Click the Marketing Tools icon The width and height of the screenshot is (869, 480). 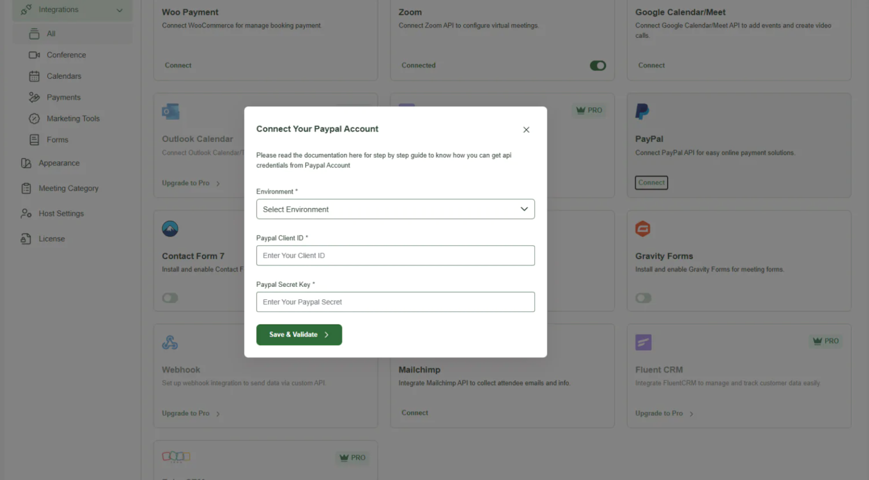pyautogui.click(x=34, y=118)
